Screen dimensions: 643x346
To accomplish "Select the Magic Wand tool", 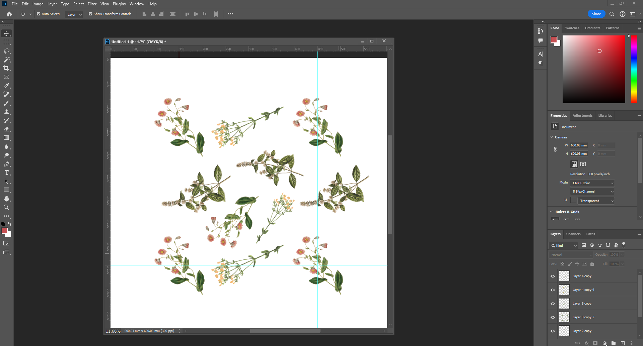I will (x=6, y=60).
